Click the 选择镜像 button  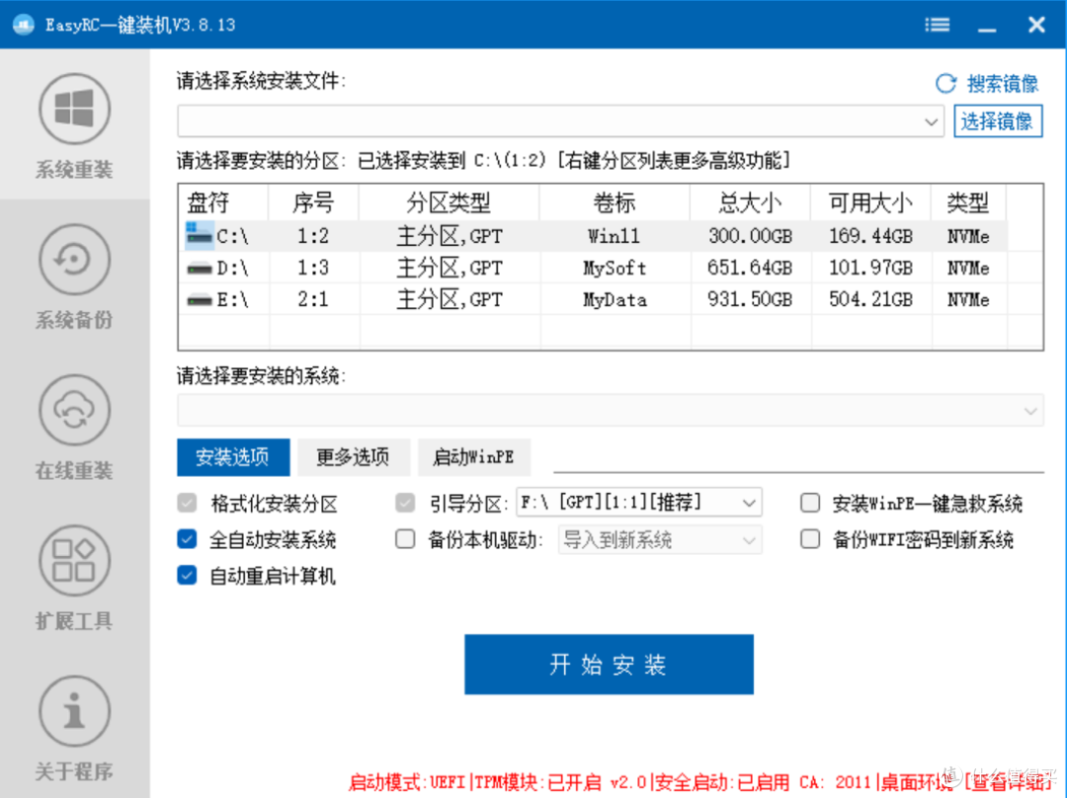(x=998, y=121)
